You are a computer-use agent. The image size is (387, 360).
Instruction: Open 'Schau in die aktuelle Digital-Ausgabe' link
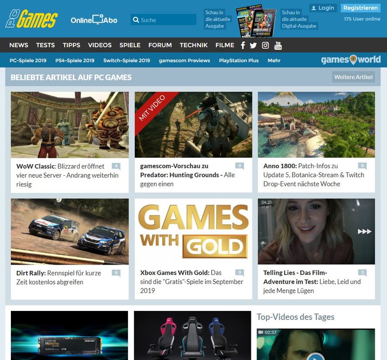coord(299,19)
